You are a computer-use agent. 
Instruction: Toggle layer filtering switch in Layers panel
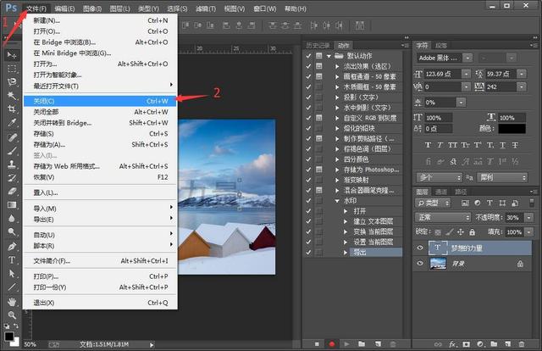(x=532, y=203)
